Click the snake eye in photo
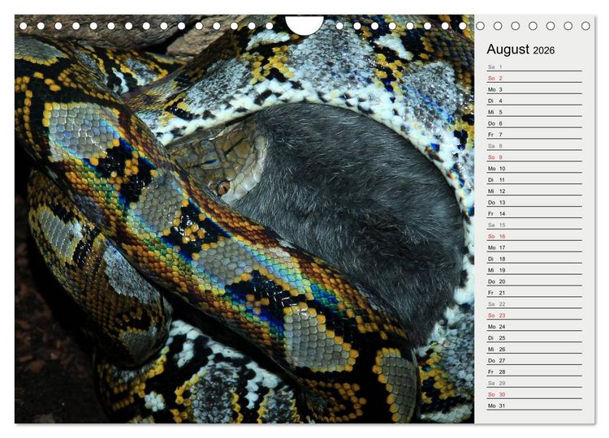609x438 pixels. point(222,187)
